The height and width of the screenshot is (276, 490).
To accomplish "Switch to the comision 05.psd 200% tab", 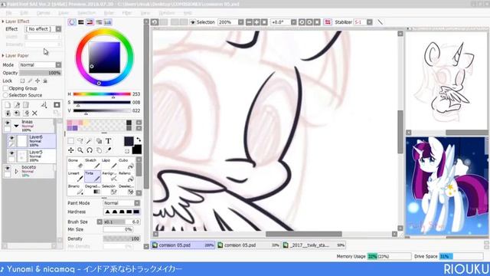I will [183, 245].
